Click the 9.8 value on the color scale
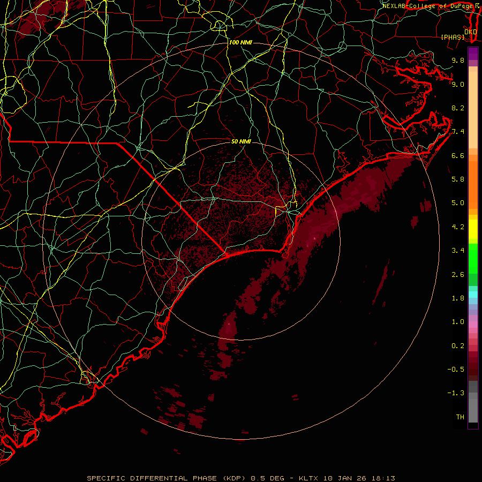Screen dimensions: 482x482 coord(458,60)
